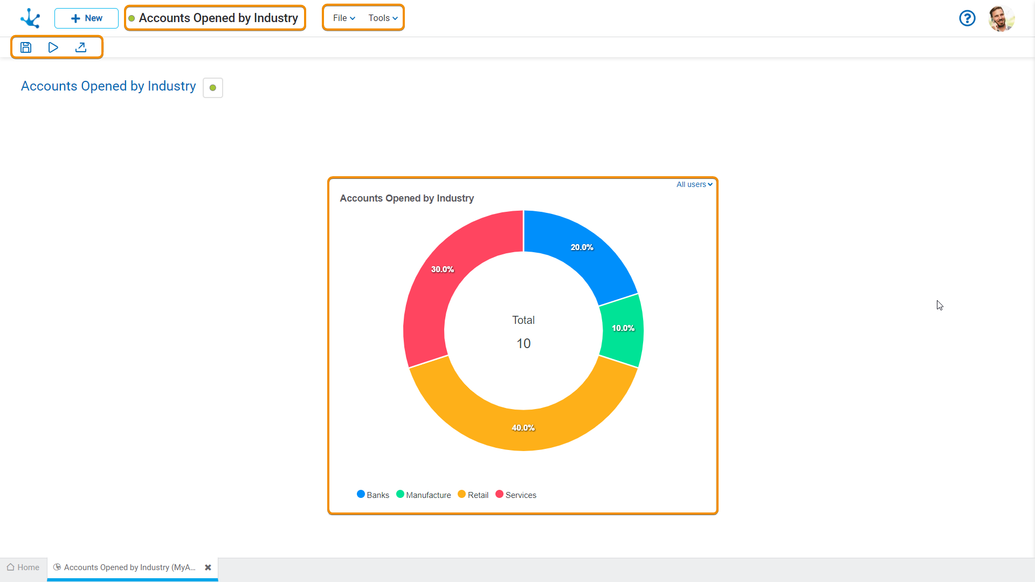Toggle Banks series in chart legend
This screenshot has height=582, width=1035.
pyautogui.click(x=373, y=495)
